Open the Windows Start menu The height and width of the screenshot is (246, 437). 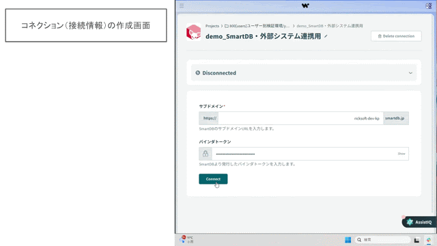348,240
